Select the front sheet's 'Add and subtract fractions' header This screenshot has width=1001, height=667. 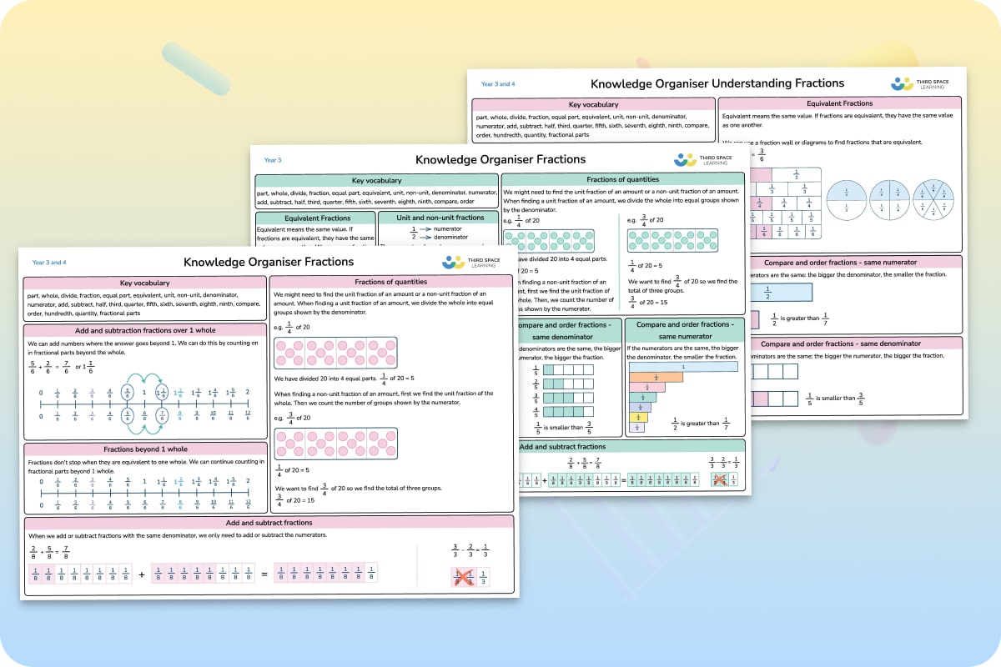(268, 522)
